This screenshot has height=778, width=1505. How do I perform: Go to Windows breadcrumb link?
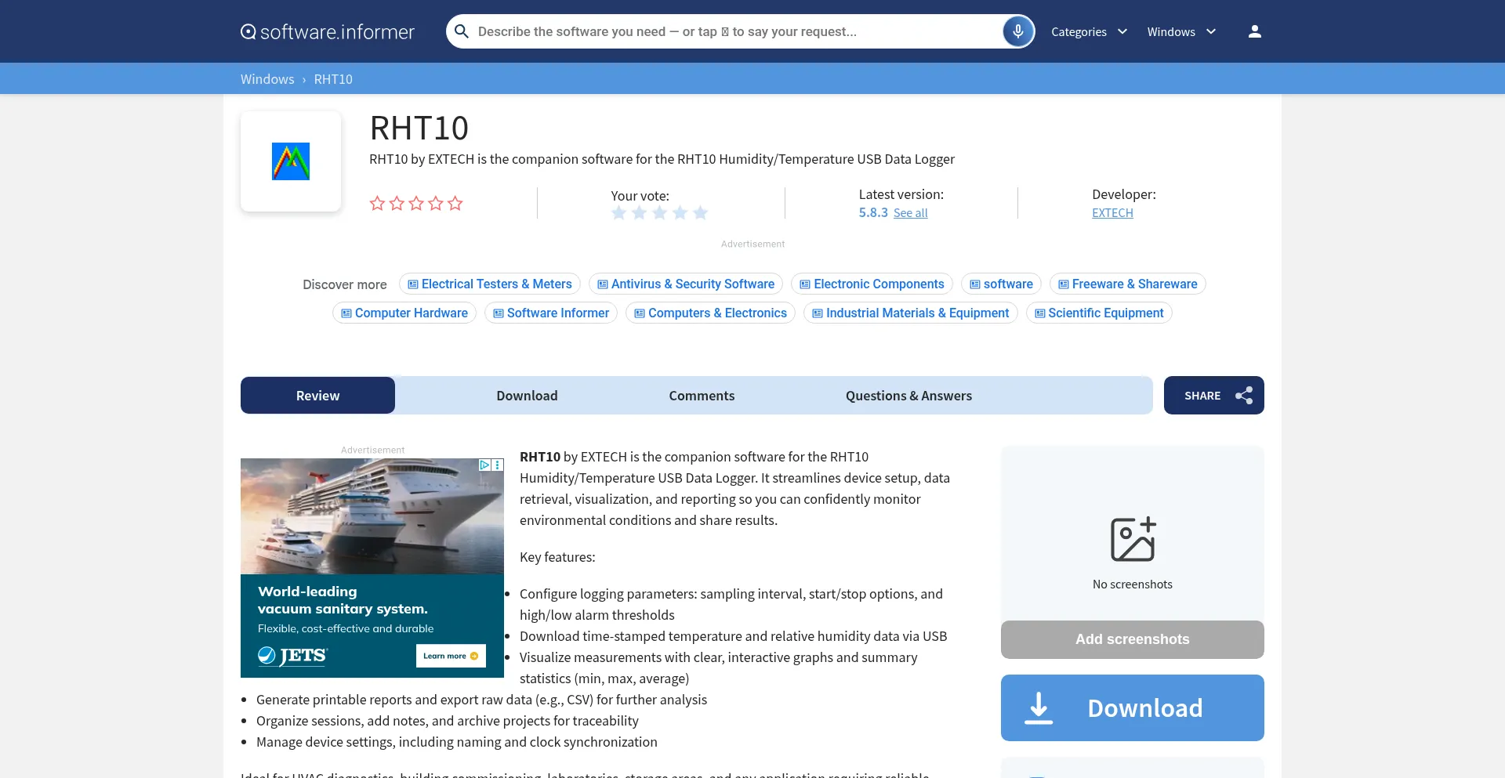tap(267, 79)
